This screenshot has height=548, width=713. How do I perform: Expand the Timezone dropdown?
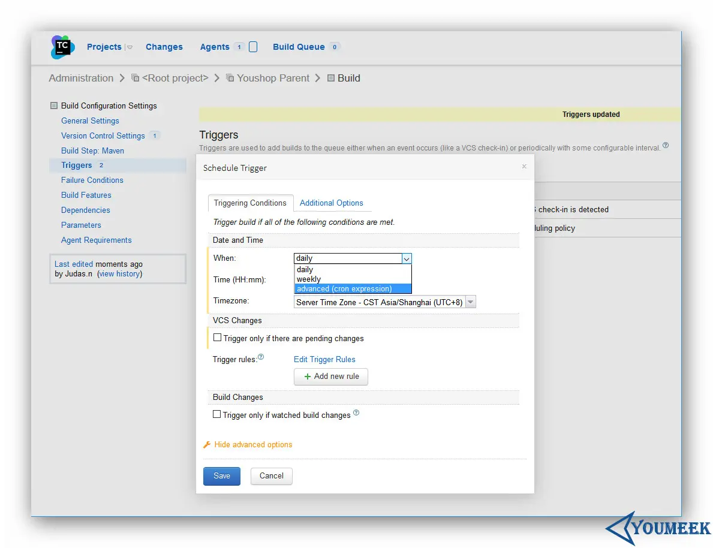pyautogui.click(x=471, y=302)
